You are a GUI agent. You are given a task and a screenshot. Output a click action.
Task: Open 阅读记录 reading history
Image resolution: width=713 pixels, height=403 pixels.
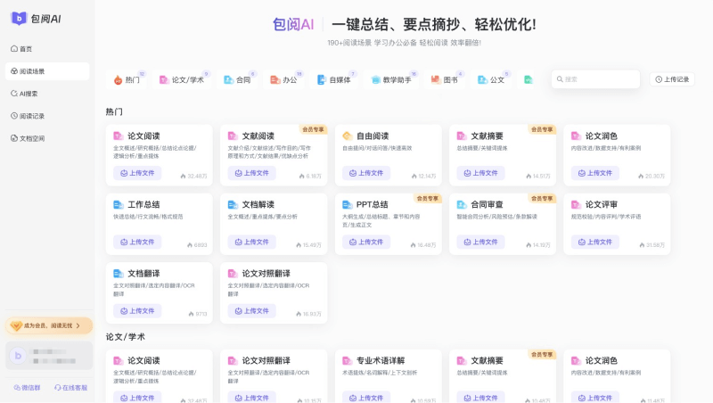(31, 116)
